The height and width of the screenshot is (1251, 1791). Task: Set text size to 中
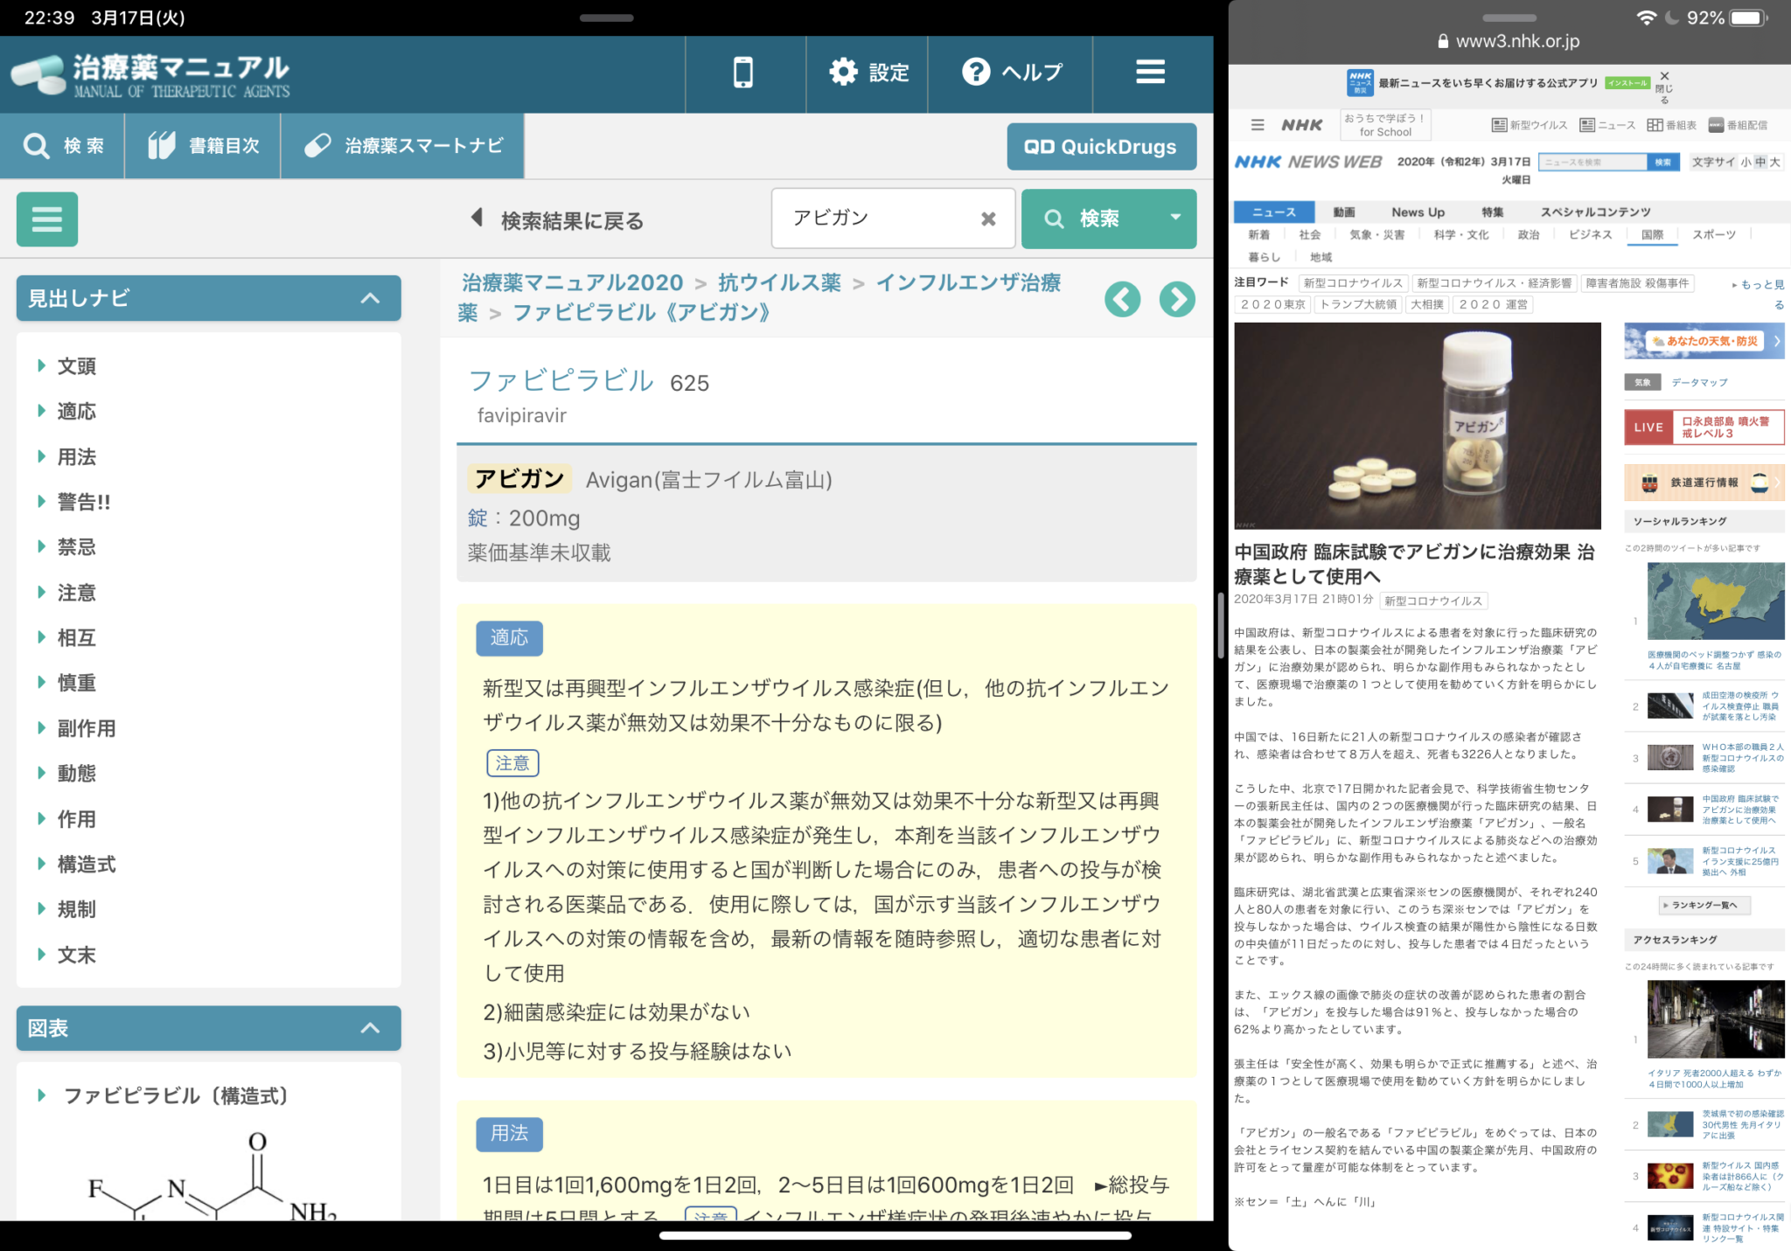click(1760, 162)
